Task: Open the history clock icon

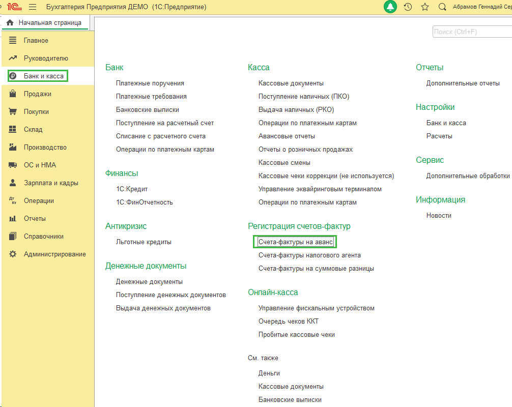Action: click(x=408, y=7)
